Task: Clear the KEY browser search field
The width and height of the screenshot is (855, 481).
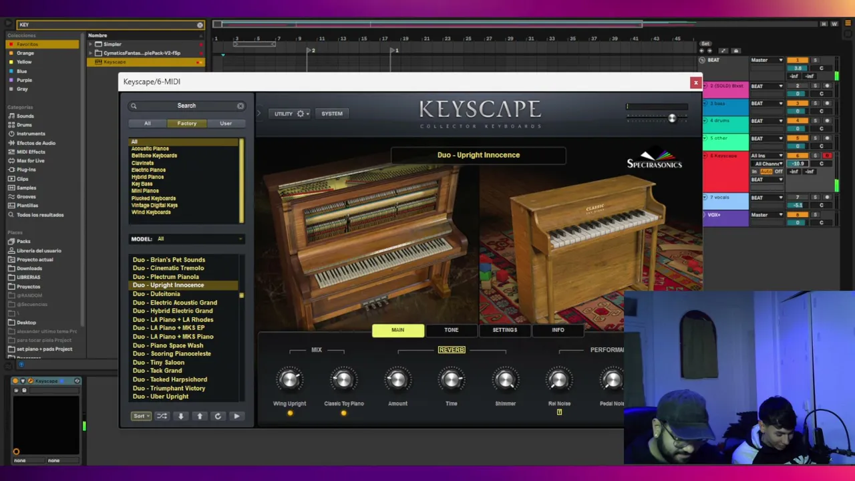Action: (x=200, y=25)
